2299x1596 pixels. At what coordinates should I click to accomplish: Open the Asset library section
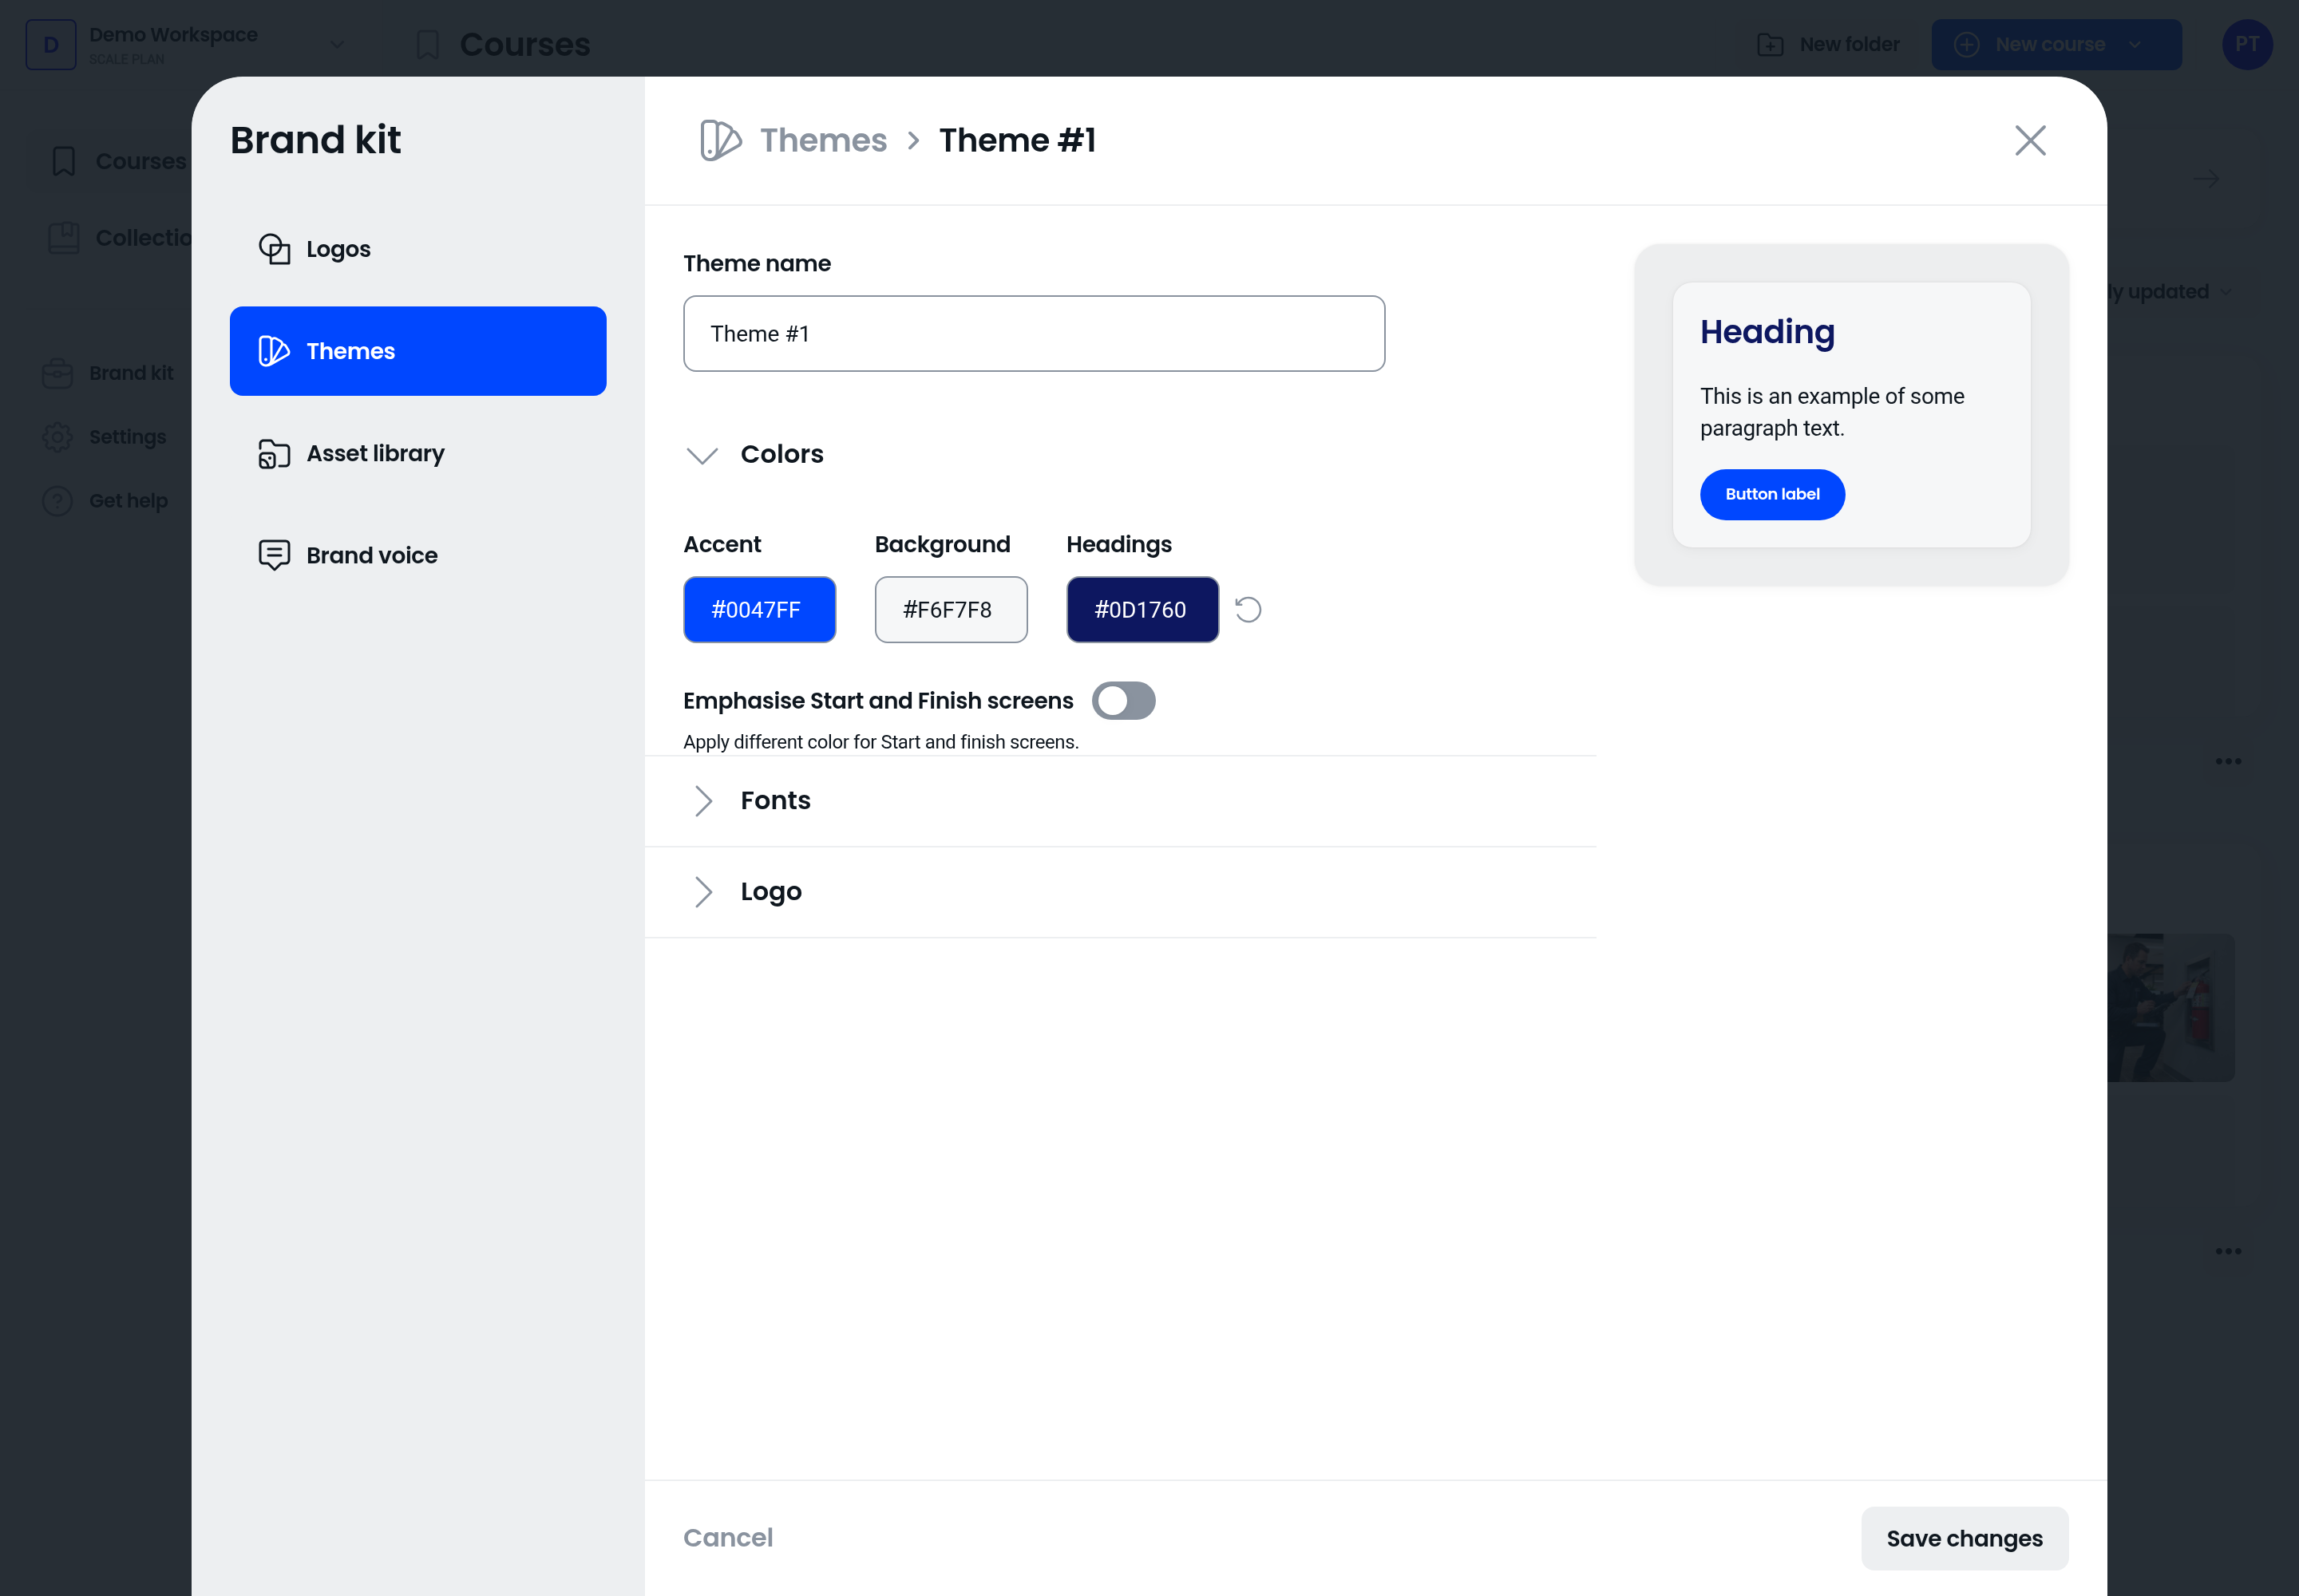[417, 454]
